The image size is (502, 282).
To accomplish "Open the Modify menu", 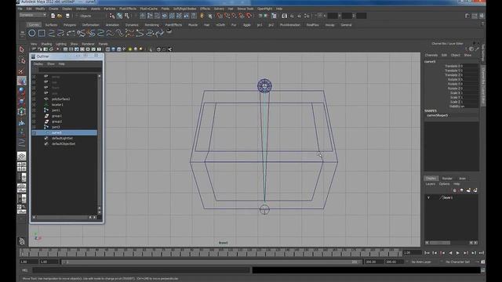I will (x=40, y=9).
